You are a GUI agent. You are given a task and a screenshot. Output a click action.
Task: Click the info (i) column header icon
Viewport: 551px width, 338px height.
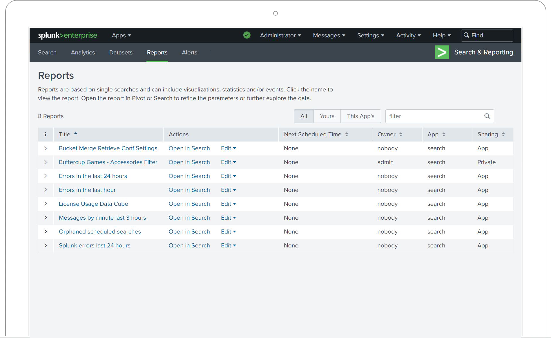(46, 134)
